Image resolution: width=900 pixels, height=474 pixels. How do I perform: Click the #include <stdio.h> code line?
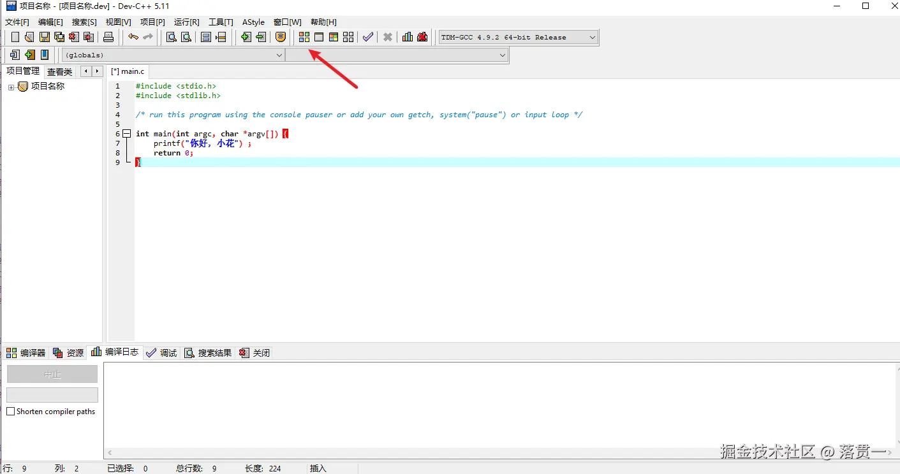pos(176,86)
